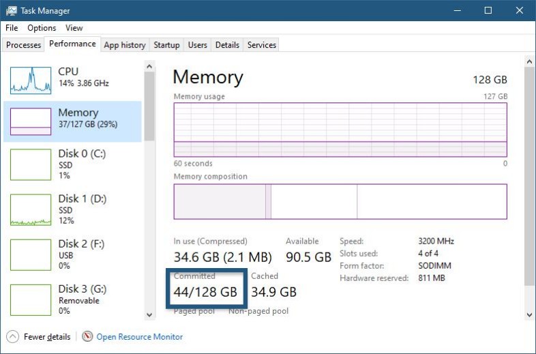Click the In use value 34.6 GB (2.1 MB)

223,257
